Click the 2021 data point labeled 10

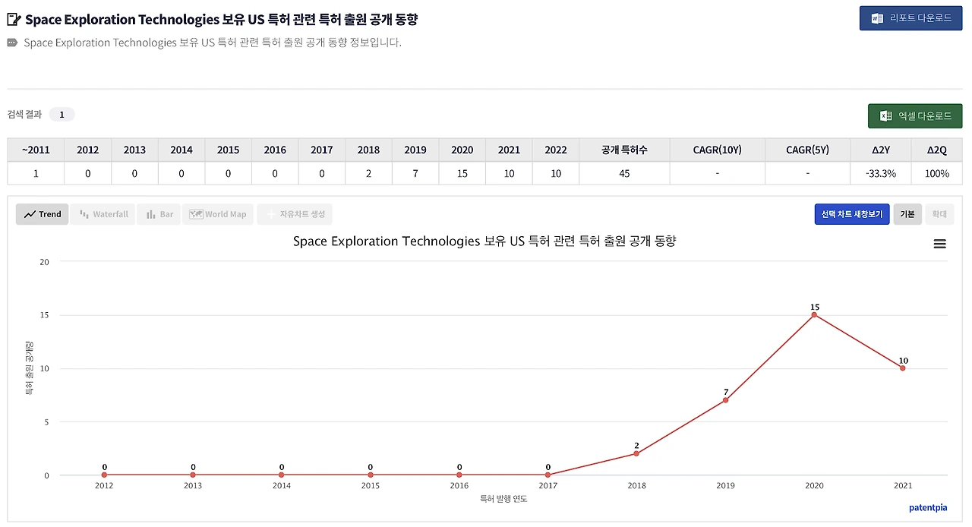tap(902, 368)
